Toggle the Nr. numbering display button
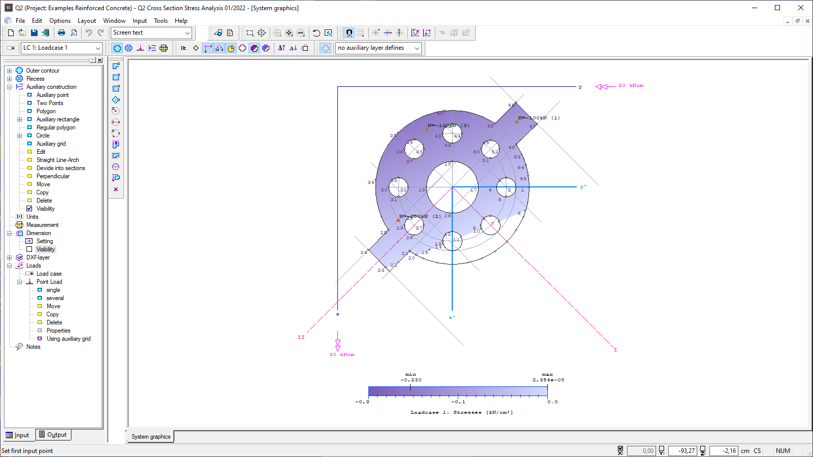This screenshot has width=813, height=457. click(x=184, y=48)
